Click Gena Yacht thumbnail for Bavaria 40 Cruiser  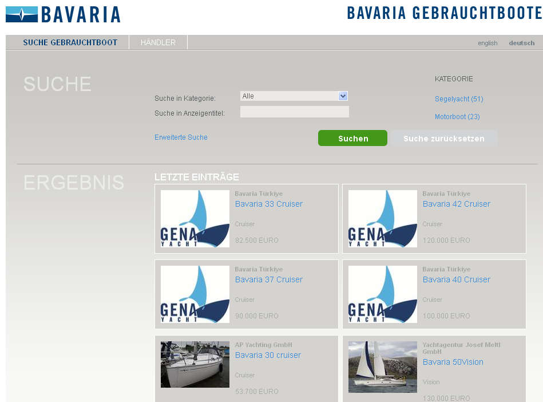pos(383,294)
